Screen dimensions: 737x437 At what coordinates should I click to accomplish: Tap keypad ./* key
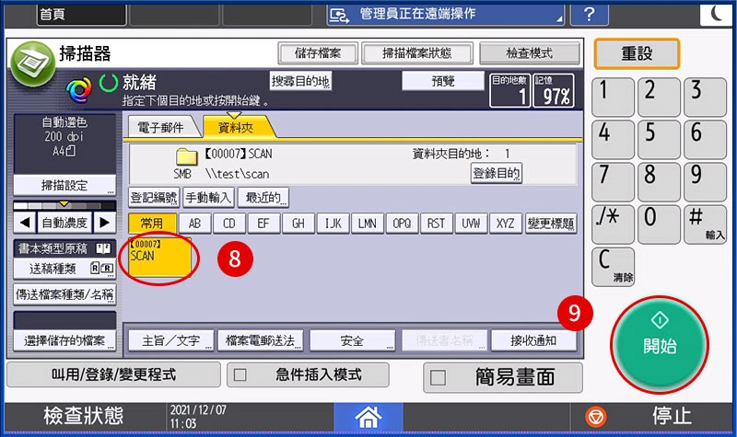[613, 224]
